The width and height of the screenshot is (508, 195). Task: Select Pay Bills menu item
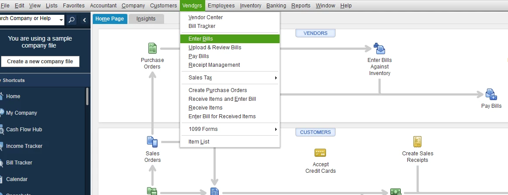[230, 56]
